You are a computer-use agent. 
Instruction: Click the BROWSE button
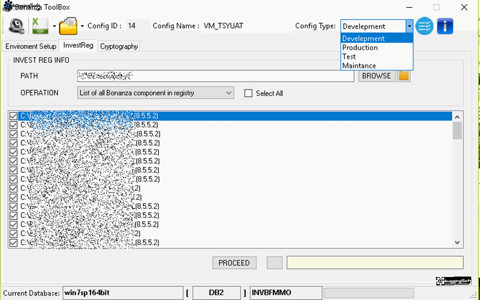coord(376,76)
